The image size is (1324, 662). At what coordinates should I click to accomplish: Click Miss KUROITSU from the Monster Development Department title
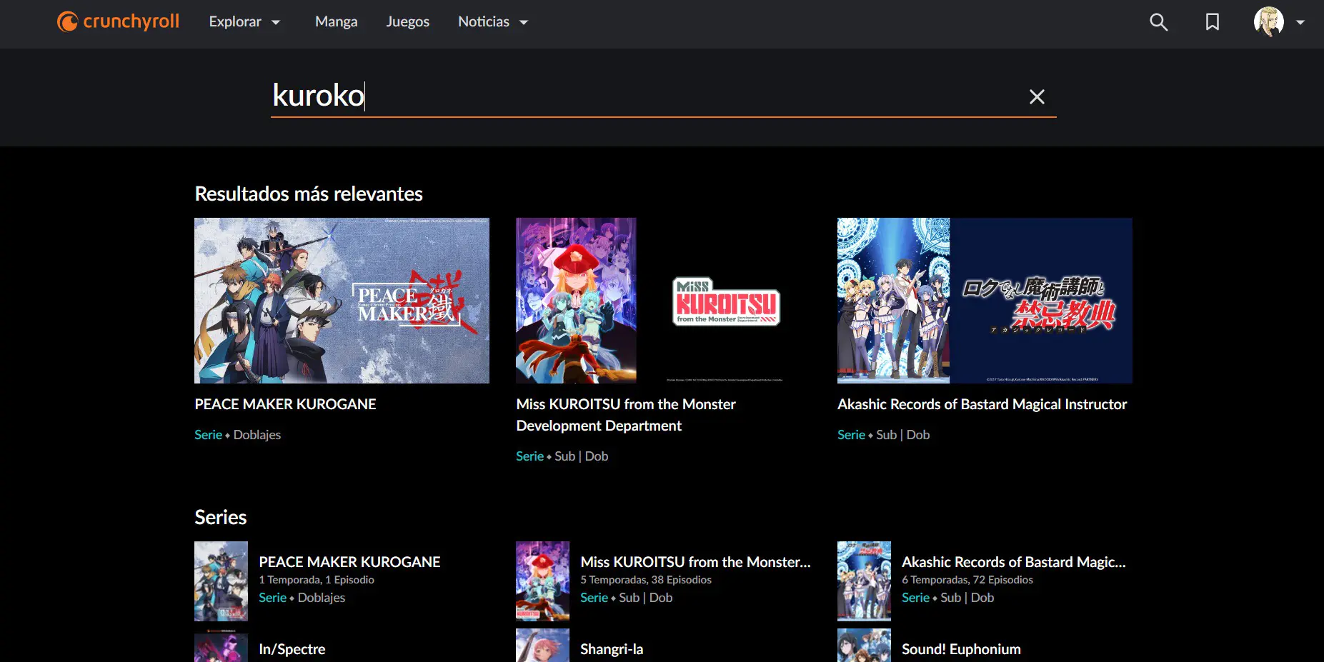[x=626, y=415]
